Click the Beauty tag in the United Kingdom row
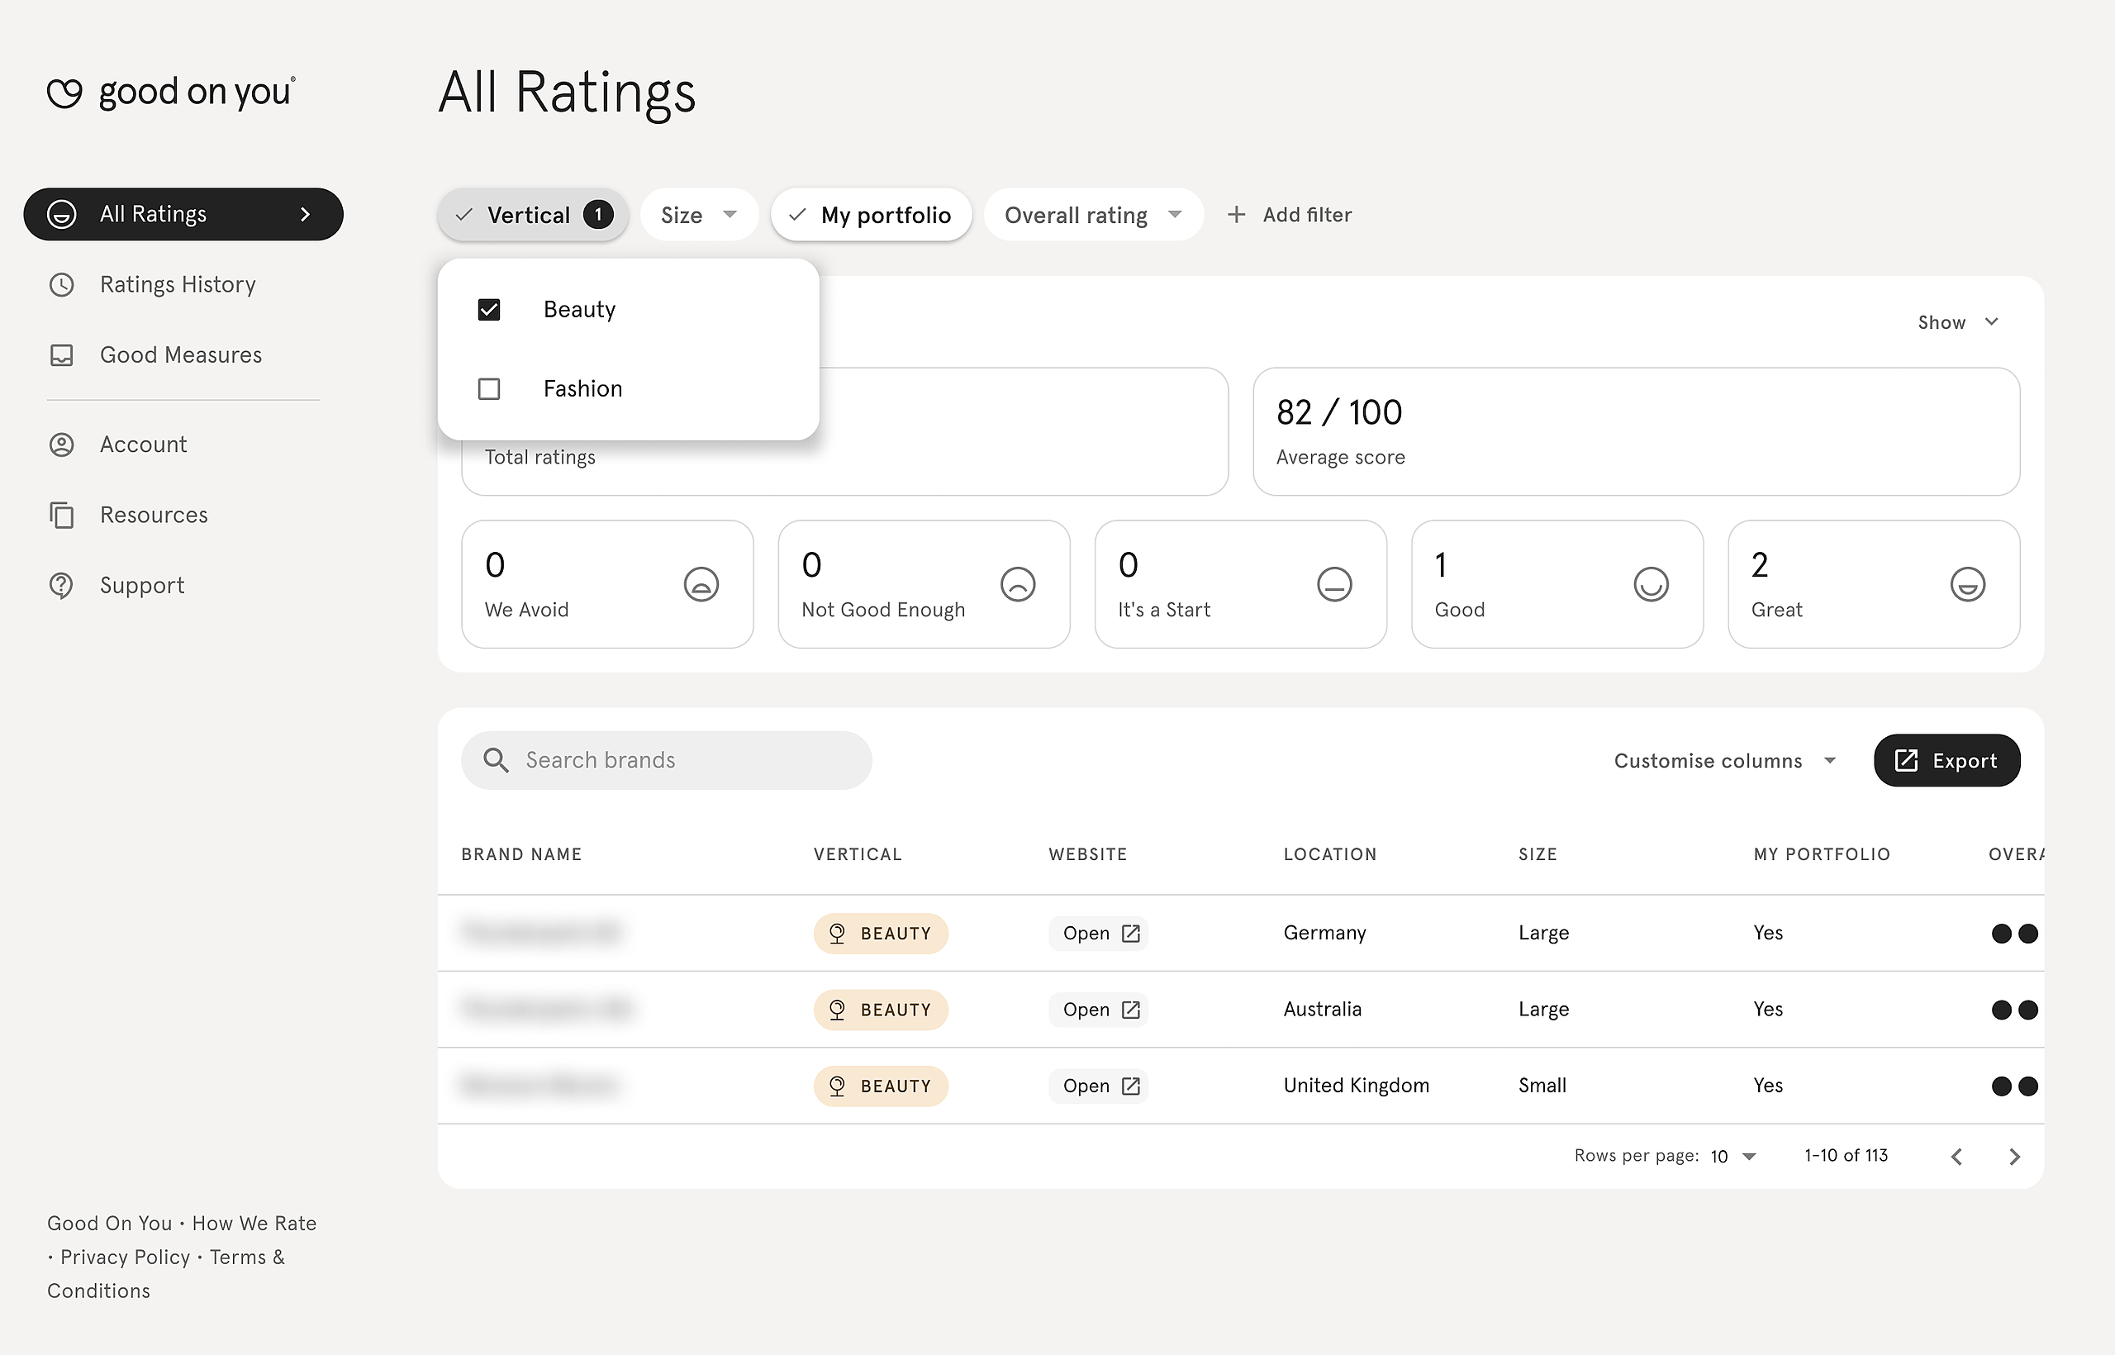The width and height of the screenshot is (2115, 1355). pos(881,1086)
